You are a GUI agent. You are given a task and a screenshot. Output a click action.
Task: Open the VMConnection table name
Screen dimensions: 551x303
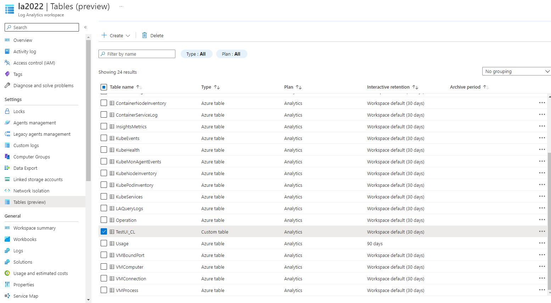[131, 279]
